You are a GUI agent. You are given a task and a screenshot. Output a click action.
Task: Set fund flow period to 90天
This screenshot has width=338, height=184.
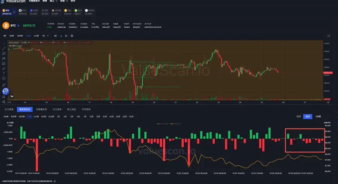pos(131,117)
